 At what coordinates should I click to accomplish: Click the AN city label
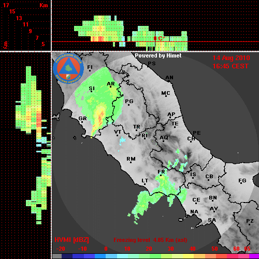169,78
